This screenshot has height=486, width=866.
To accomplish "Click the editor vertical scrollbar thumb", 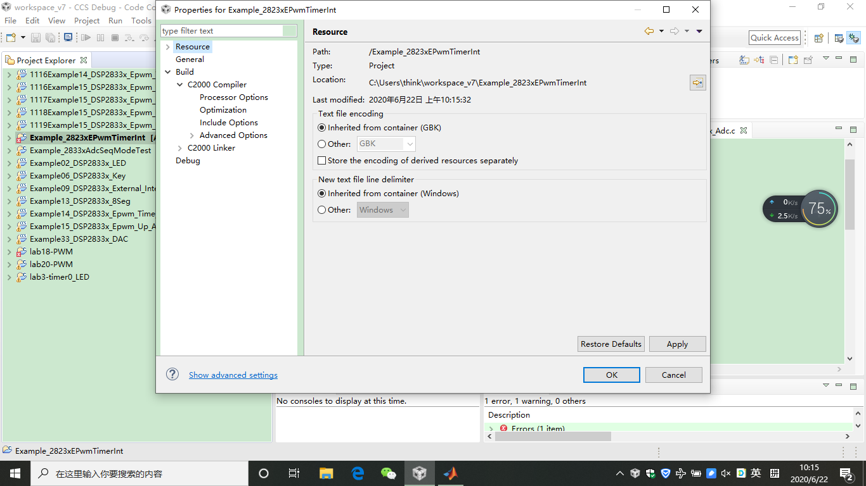I will 850,195.
